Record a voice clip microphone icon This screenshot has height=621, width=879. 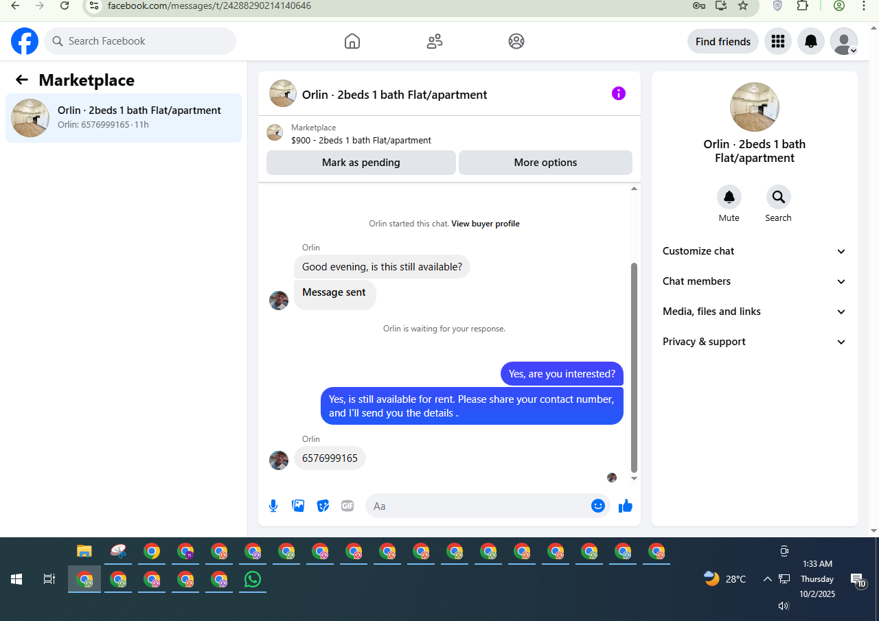pyautogui.click(x=273, y=506)
